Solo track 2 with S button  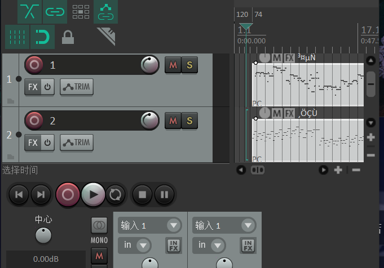tap(189, 120)
